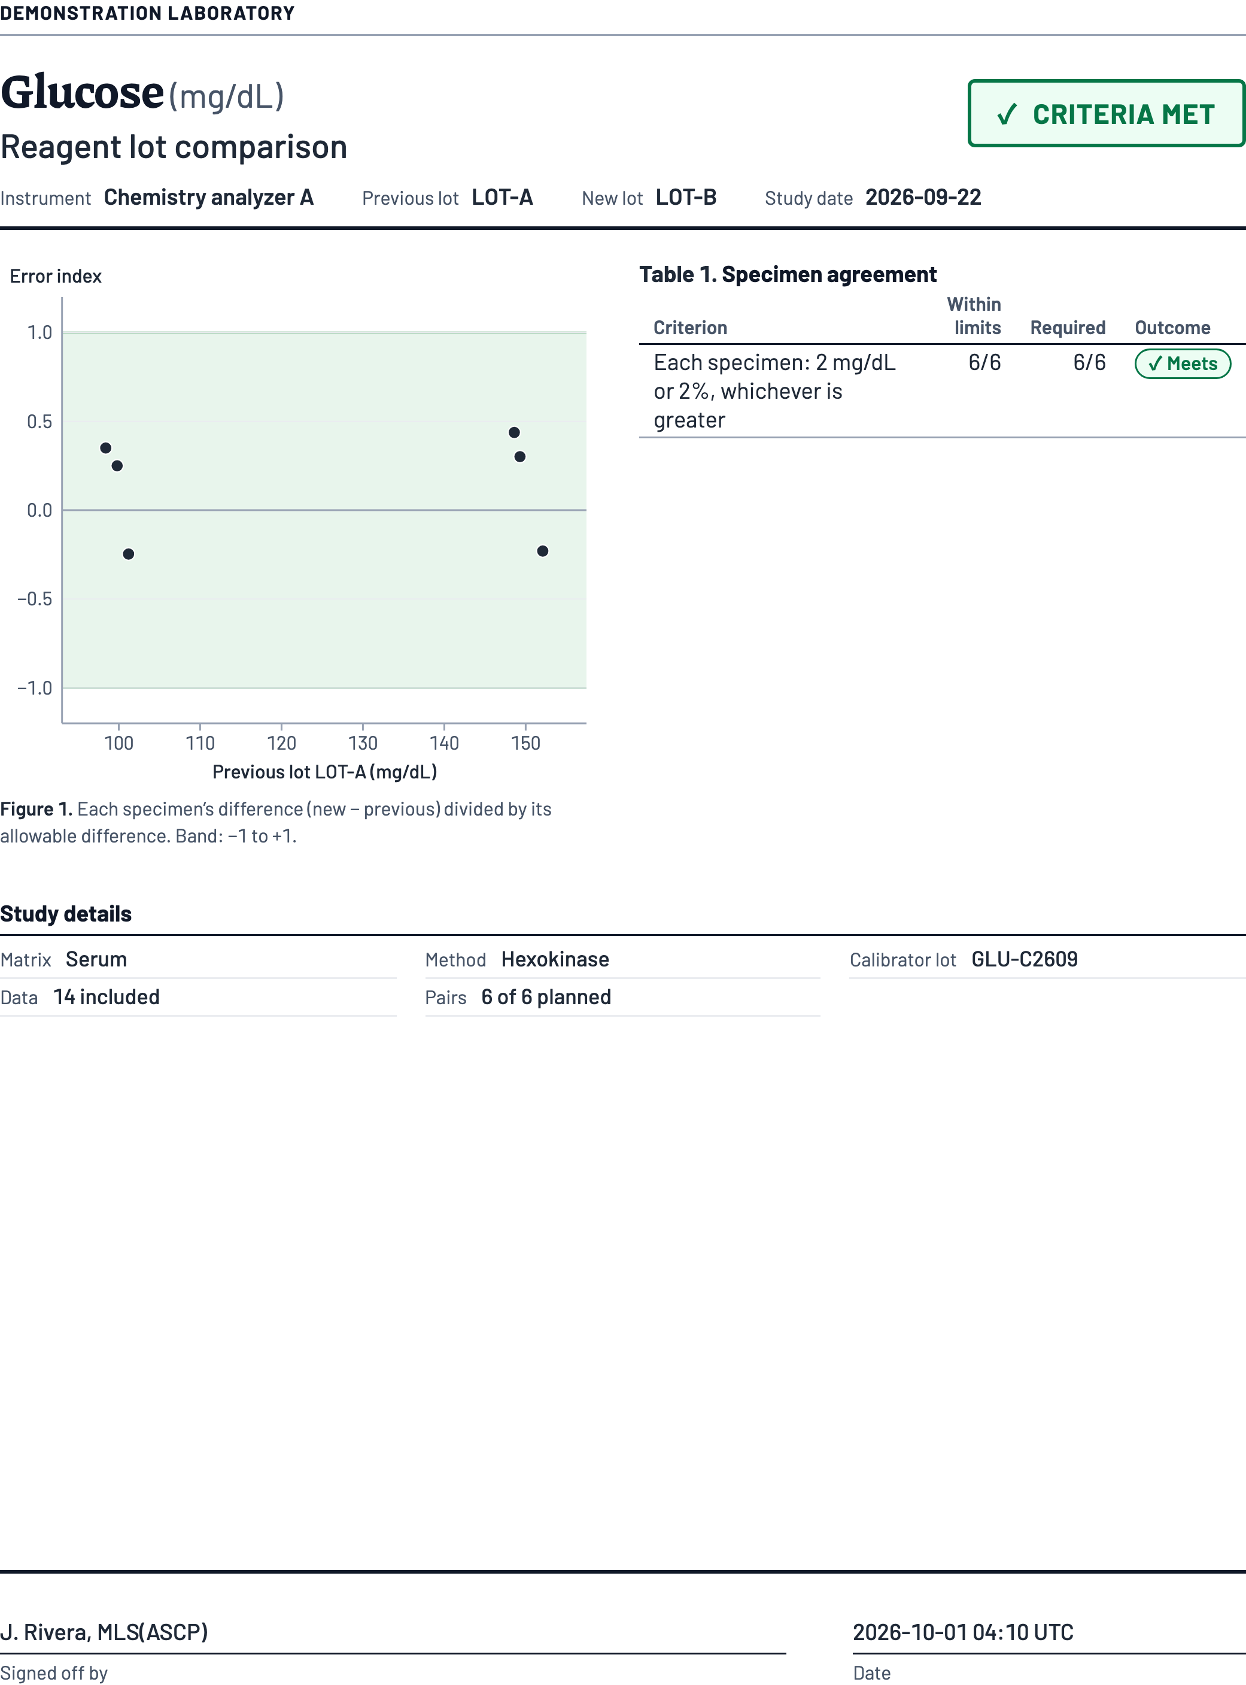Click the Required column header
Screen dimensions: 1246x1685
click(x=1067, y=328)
